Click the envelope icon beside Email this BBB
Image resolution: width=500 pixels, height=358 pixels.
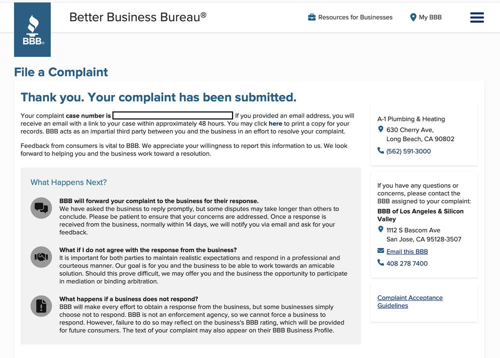tap(380, 251)
